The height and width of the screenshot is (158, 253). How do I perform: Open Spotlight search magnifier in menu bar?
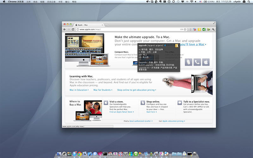249,2
